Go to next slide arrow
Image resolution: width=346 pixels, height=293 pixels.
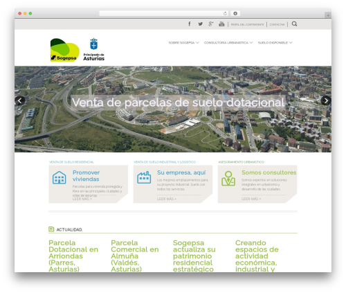(x=326, y=100)
